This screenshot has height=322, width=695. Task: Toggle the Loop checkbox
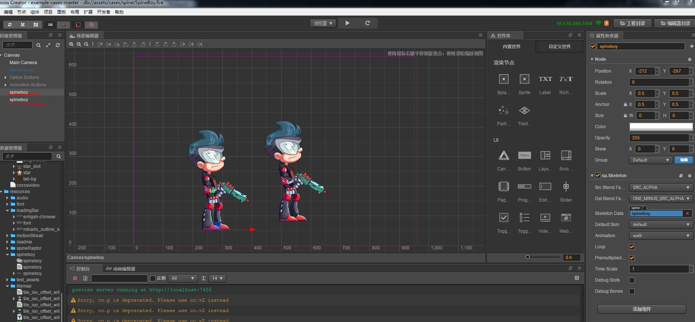632,247
